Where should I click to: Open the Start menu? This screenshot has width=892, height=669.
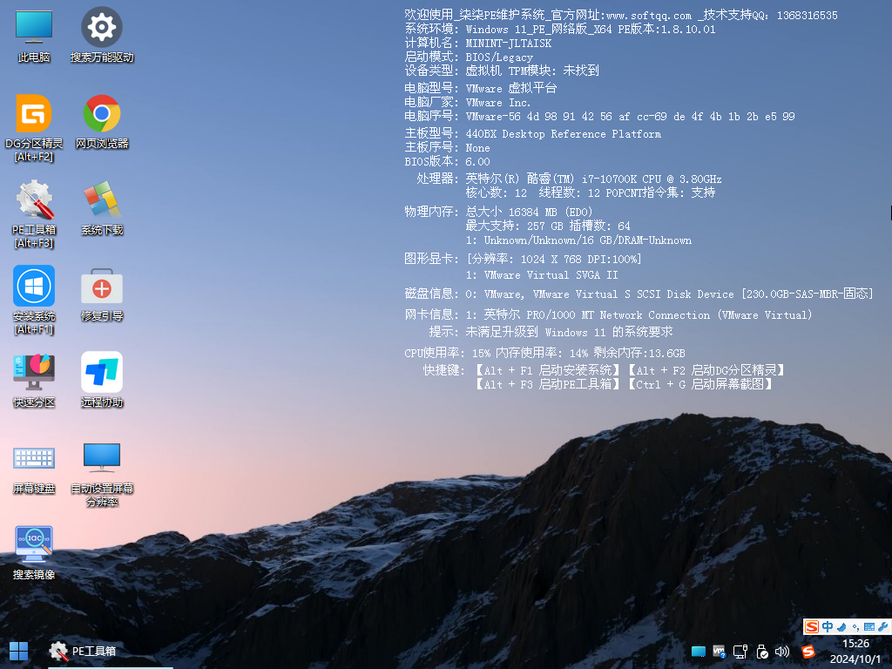(17, 651)
